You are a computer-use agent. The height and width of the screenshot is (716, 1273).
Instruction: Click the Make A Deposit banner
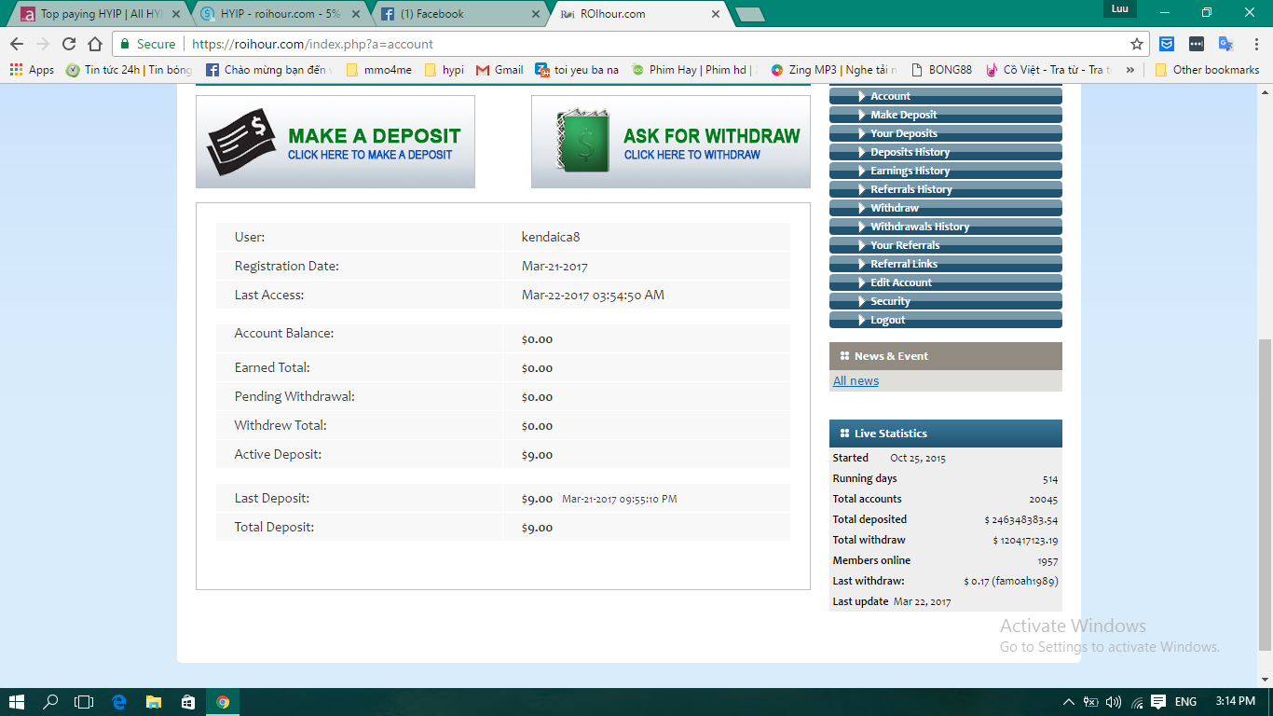click(335, 142)
